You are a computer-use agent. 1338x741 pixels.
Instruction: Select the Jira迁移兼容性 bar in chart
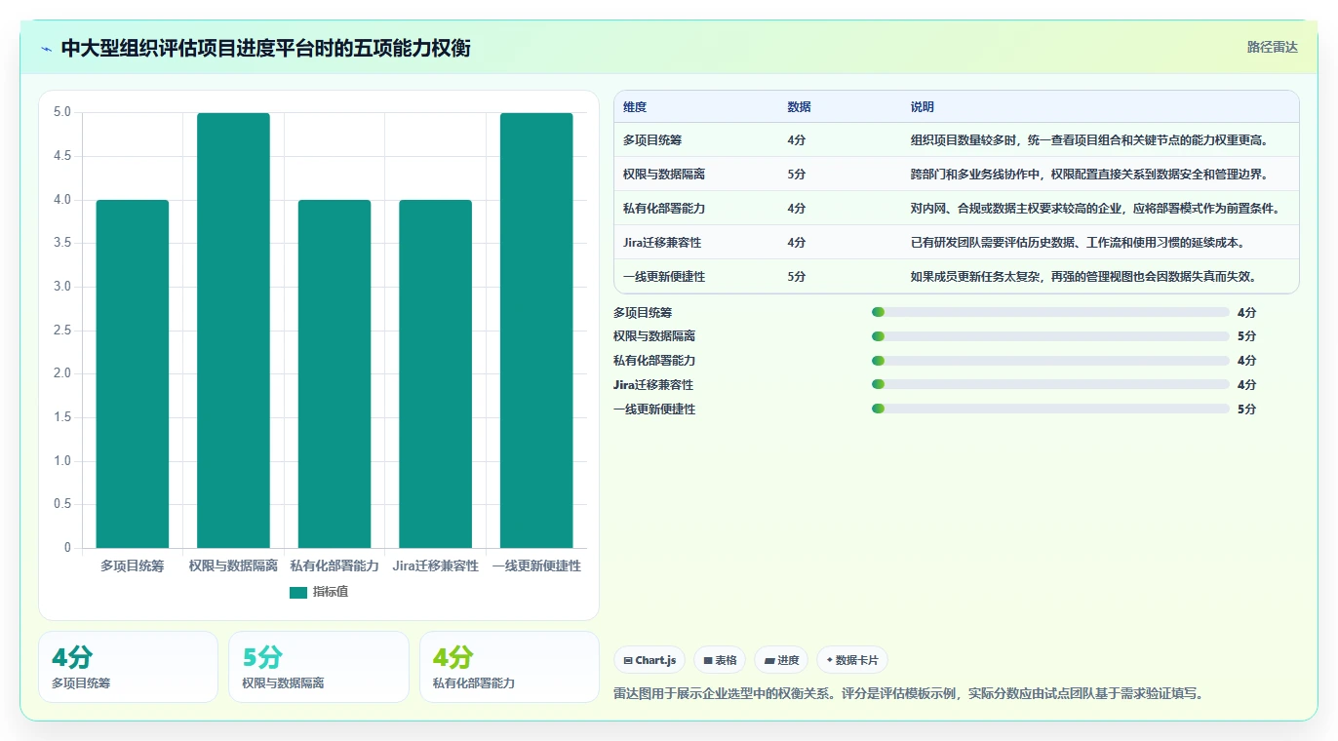(435, 373)
